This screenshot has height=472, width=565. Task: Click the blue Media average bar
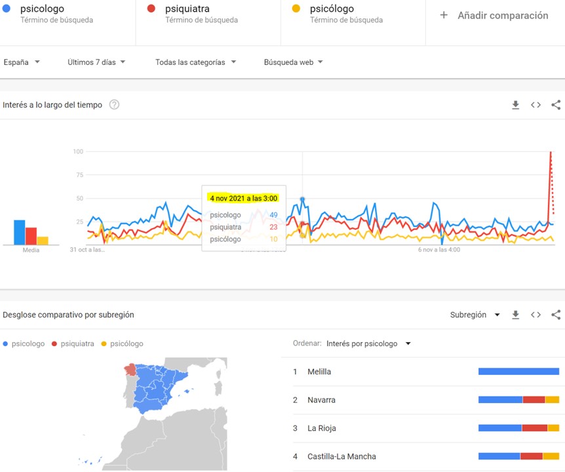click(x=20, y=232)
